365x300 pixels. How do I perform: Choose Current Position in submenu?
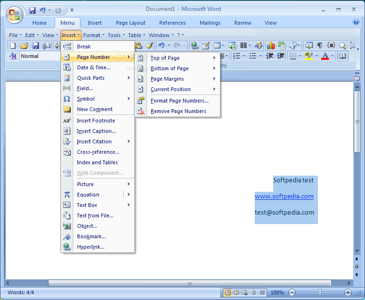[178, 89]
